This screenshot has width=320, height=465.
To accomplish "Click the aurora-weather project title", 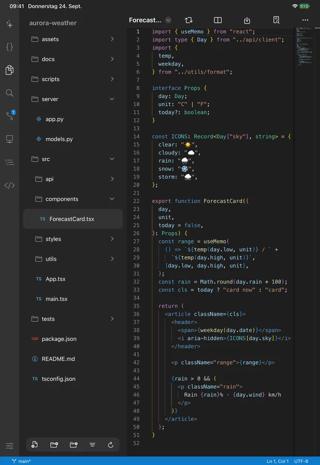I will click(x=53, y=23).
